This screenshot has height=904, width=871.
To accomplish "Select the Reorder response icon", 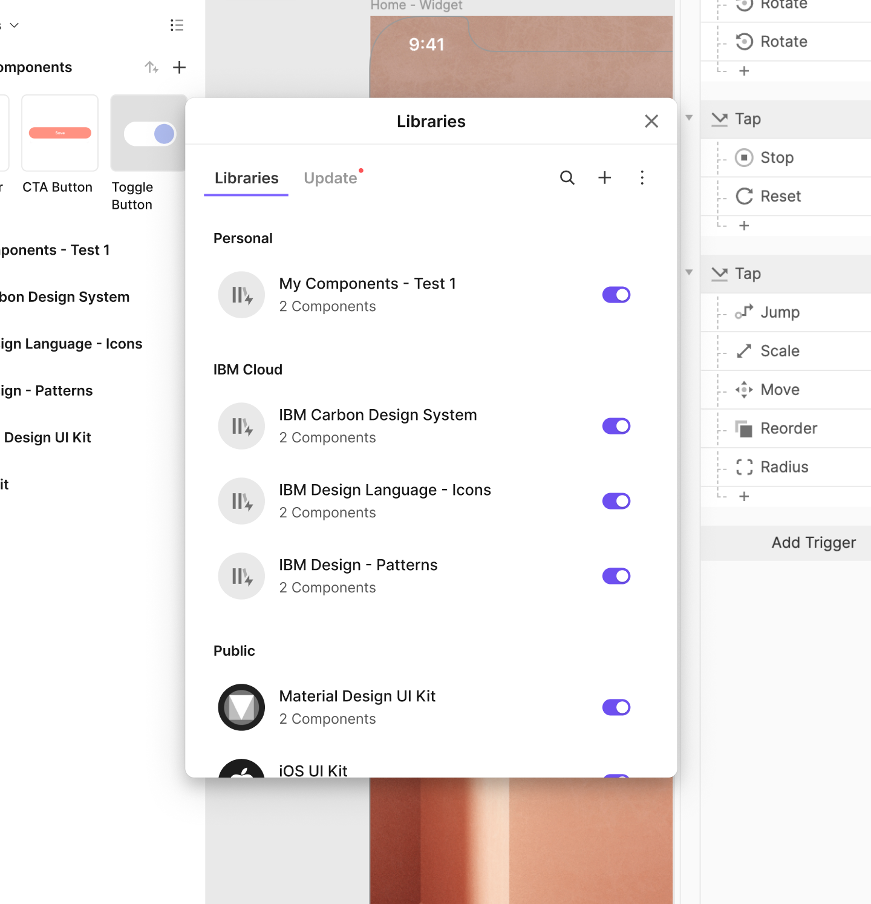I will (x=744, y=428).
